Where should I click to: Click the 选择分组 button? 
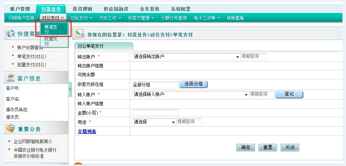tap(193, 84)
